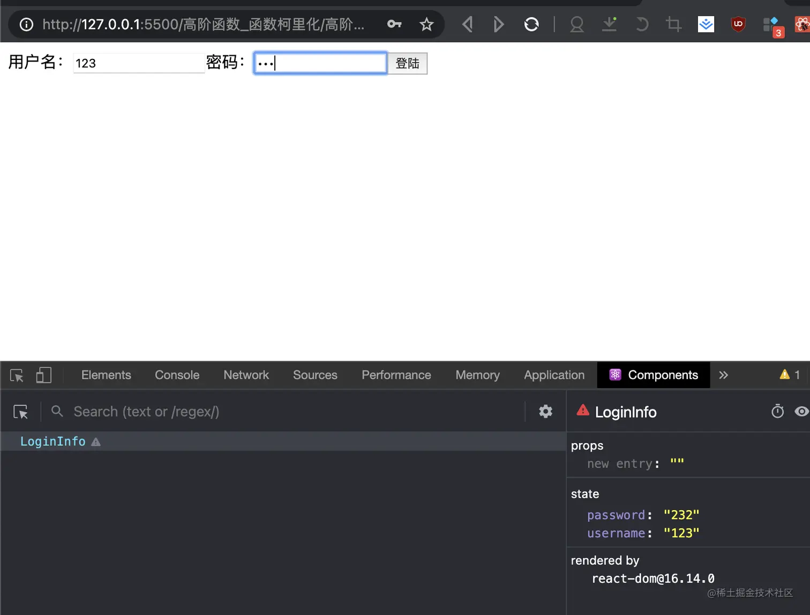Click the crop screenshot icon
Viewport: 810px width, 615px height.
pyautogui.click(x=674, y=24)
